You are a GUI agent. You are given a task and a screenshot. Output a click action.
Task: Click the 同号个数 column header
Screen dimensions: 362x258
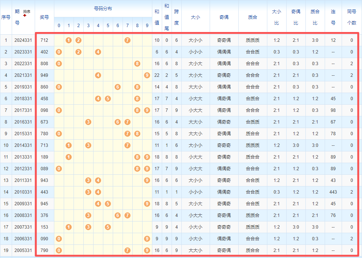351,17
